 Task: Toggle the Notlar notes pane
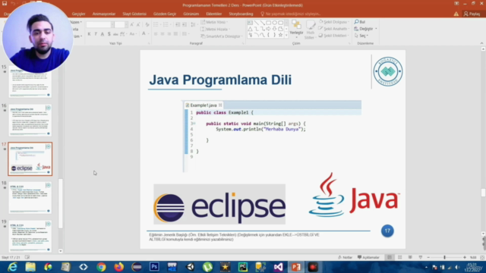coord(345,257)
